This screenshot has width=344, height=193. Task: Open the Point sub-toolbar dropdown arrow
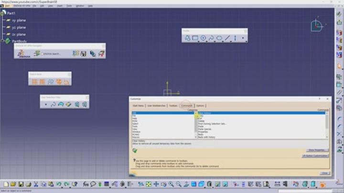coord(247,41)
